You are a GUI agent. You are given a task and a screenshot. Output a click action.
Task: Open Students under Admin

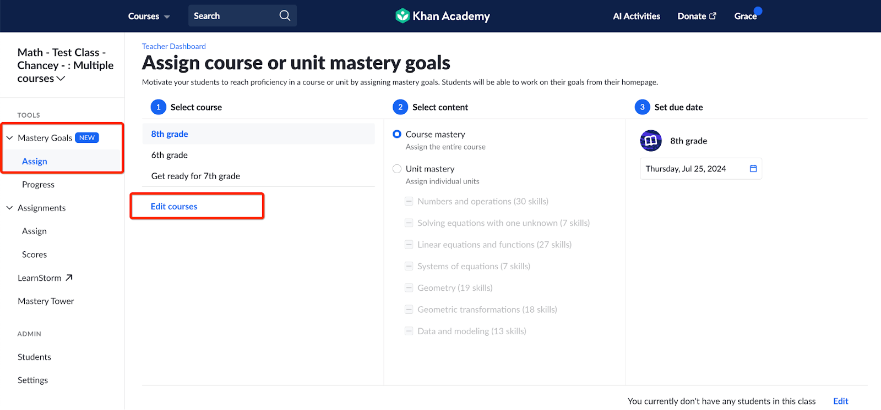34,357
